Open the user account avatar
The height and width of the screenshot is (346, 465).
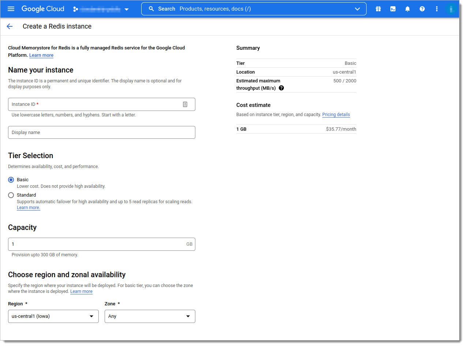[x=451, y=9]
